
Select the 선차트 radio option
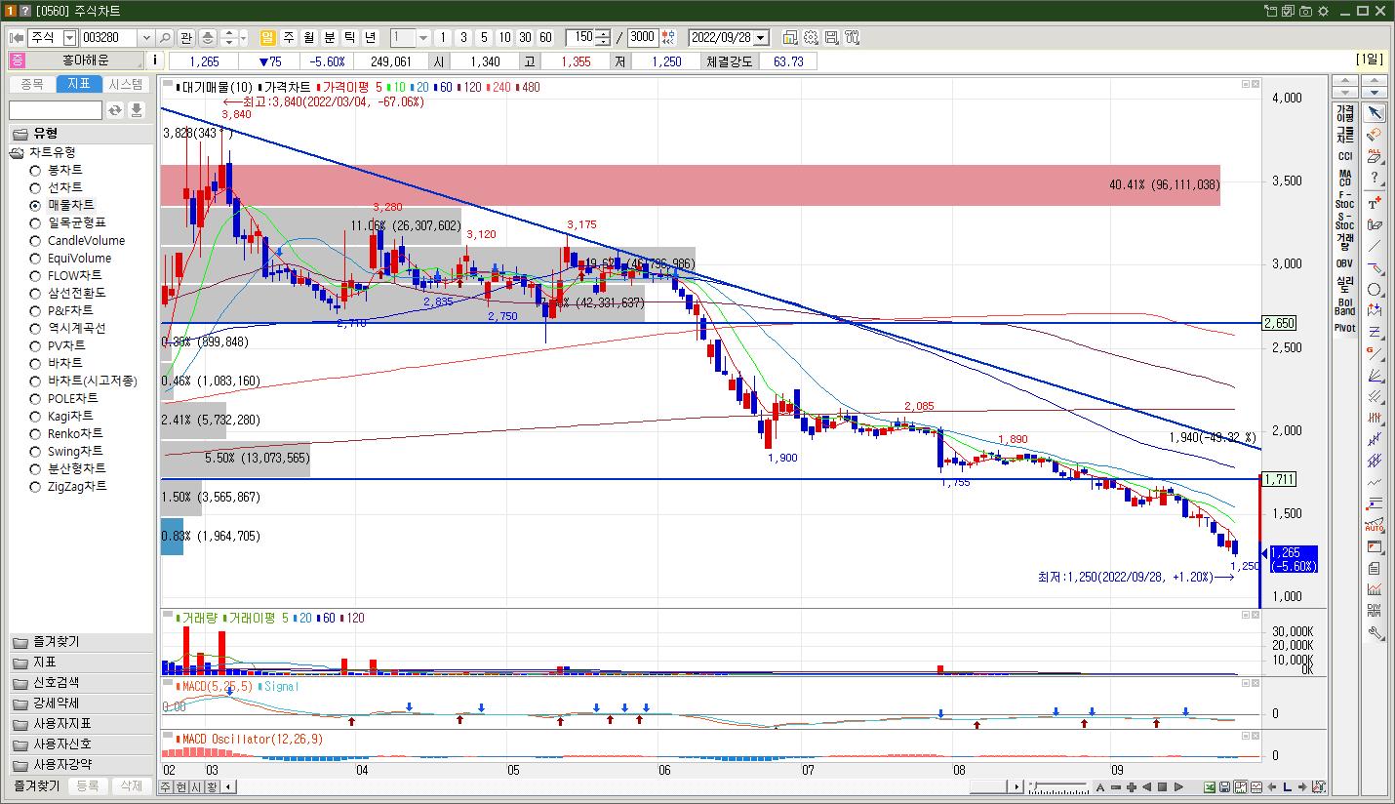[x=35, y=187]
